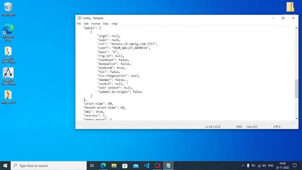This screenshot has width=302, height=170.
Task: Close the Notepad window
Action: click(293, 18)
